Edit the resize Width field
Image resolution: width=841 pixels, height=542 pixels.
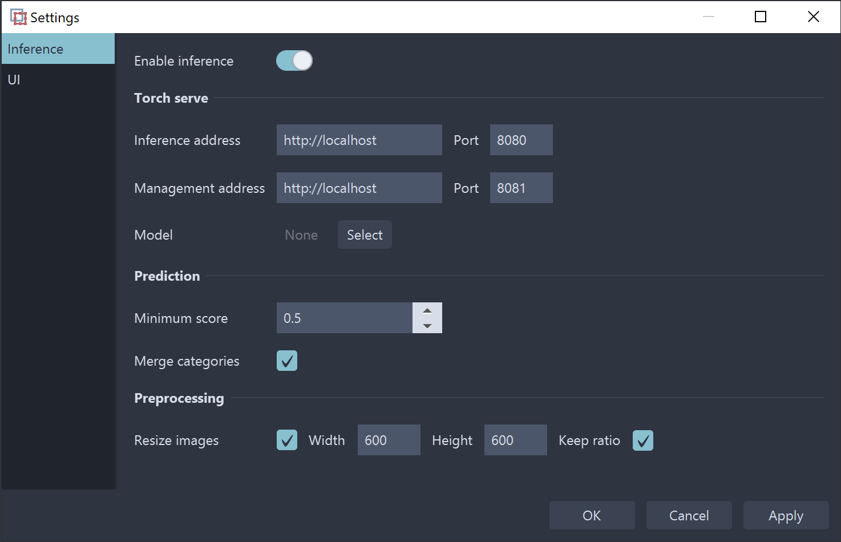pyautogui.click(x=389, y=440)
